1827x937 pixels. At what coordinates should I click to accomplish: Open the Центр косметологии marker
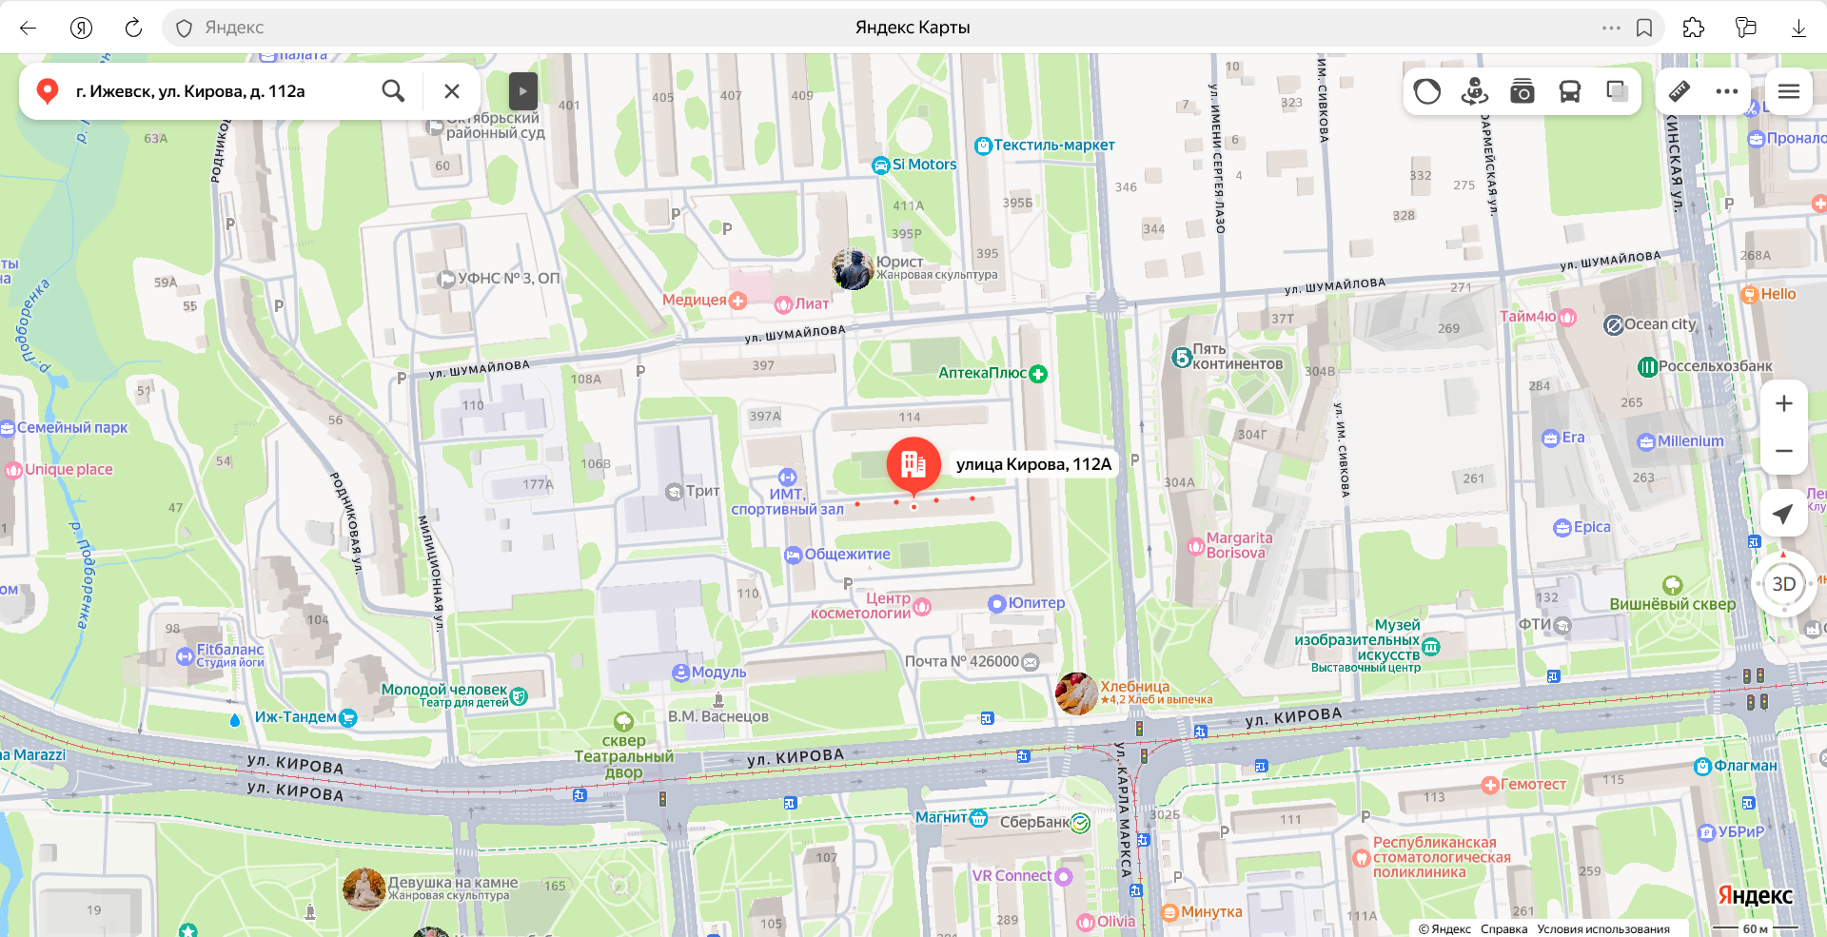click(922, 606)
